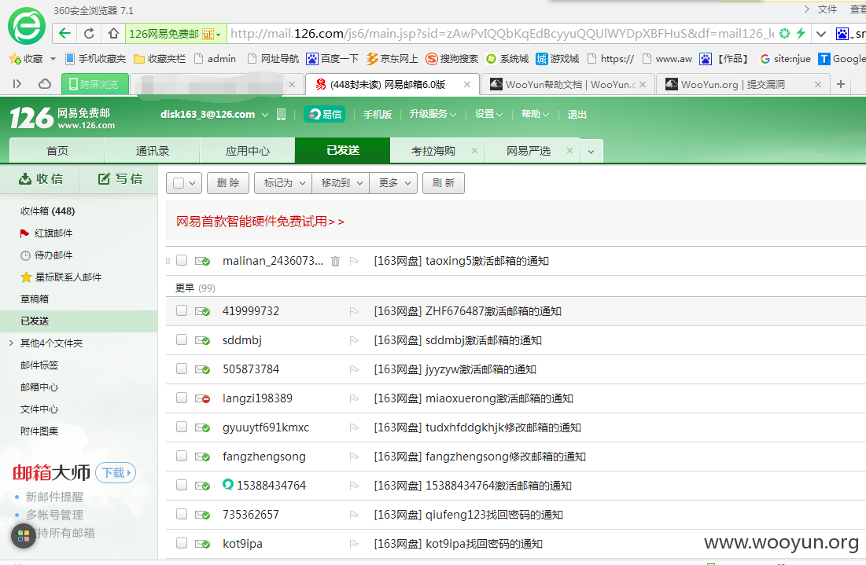Open 设置 settings menu
This screenshot has height=565, width=866.
(488, 114)
